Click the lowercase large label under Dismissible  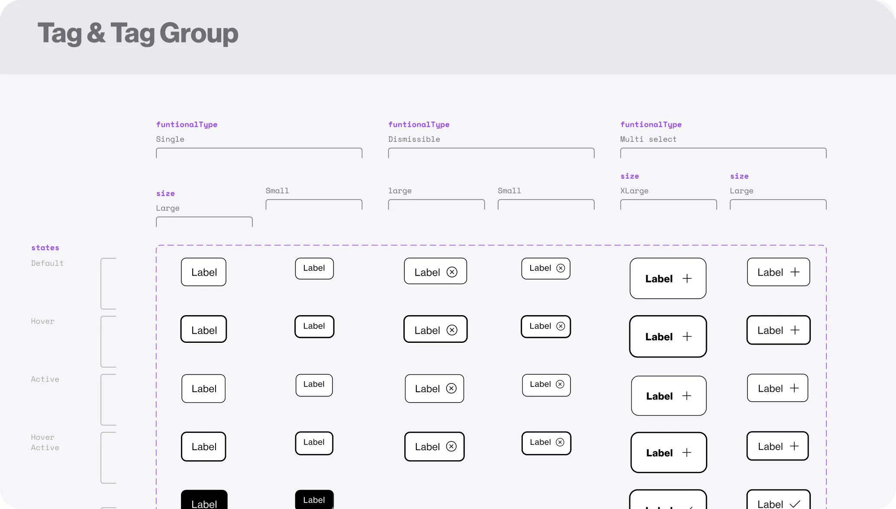[400, 191]
